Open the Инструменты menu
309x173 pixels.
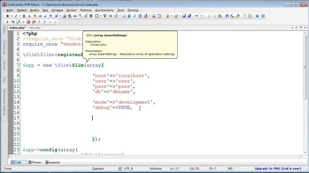tap(104, 10)
